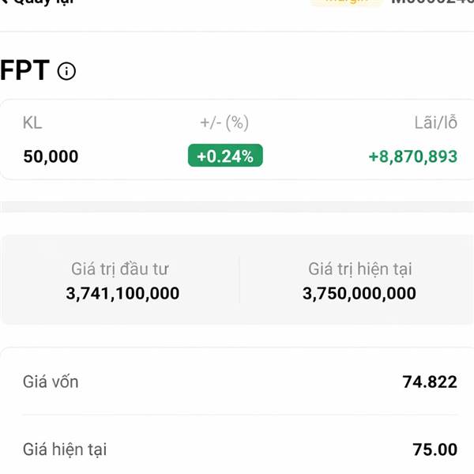Tap the green +0.24% change badge
Viewport: 474px width, 474px height.
225,156
